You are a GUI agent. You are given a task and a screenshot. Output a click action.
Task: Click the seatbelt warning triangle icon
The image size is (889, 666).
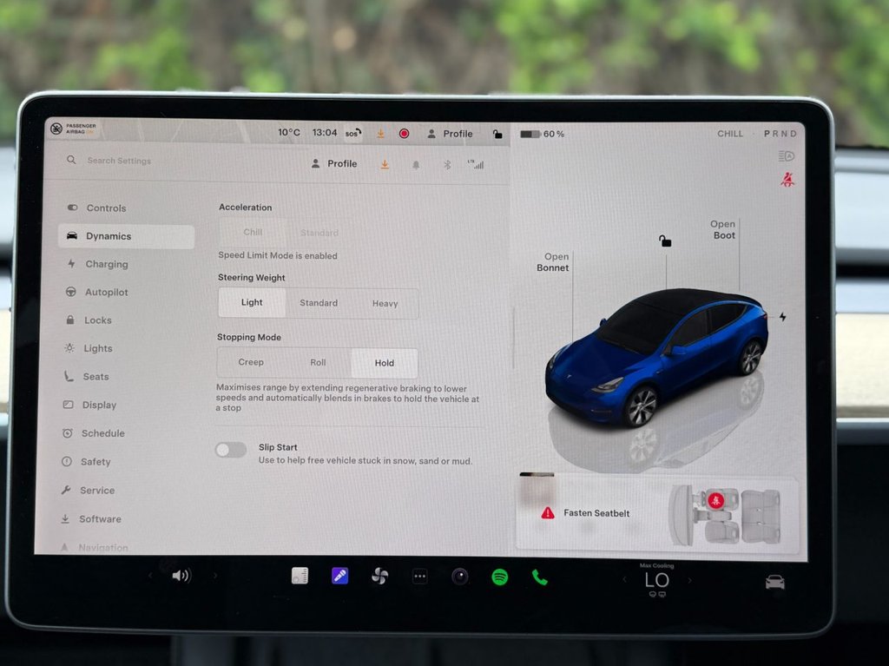coord(546,512)
